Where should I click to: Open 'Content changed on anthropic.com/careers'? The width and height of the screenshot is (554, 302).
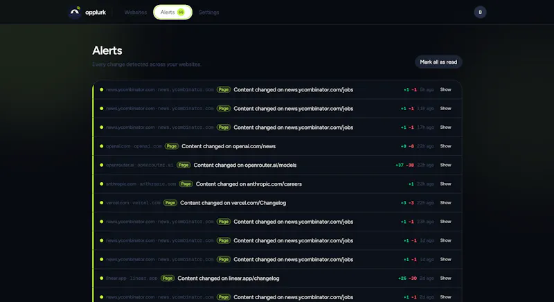pos(249,184)
